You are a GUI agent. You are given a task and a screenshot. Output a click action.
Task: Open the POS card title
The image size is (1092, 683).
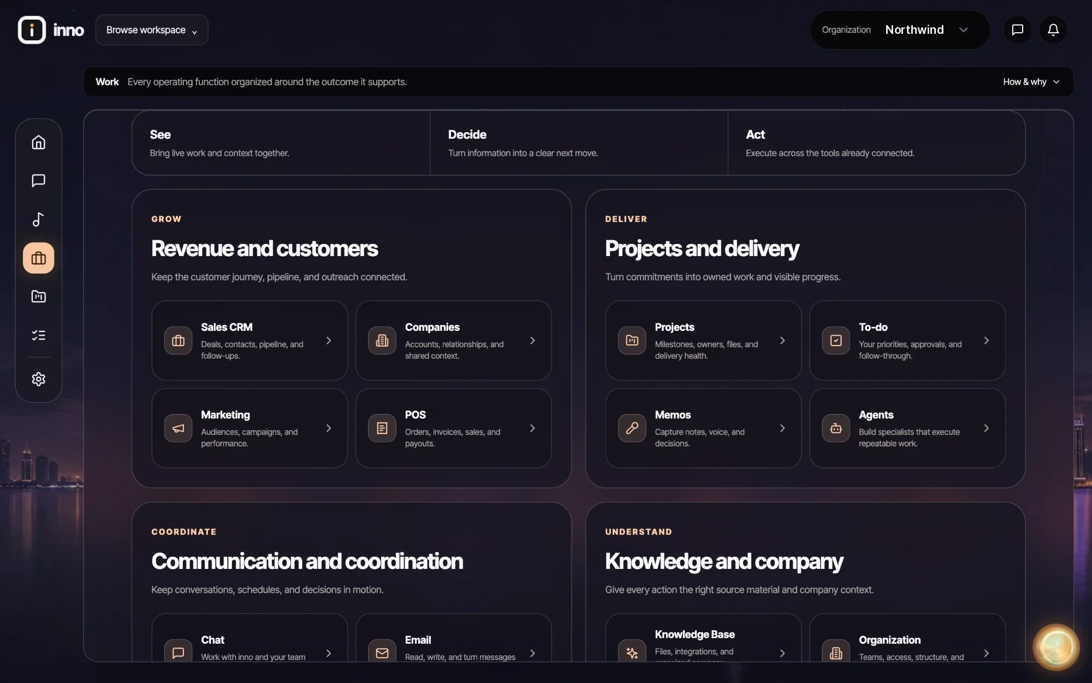[415, 415]
